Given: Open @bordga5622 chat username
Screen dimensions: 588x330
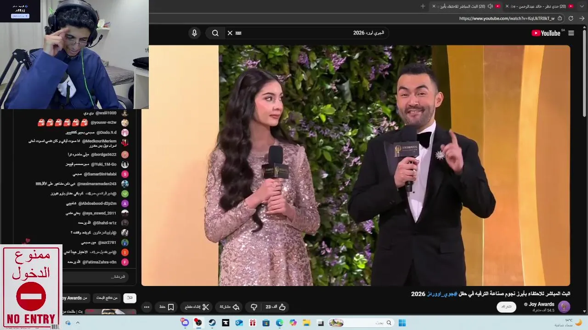Looking at the screenshot, I should (x=104, y=154).
